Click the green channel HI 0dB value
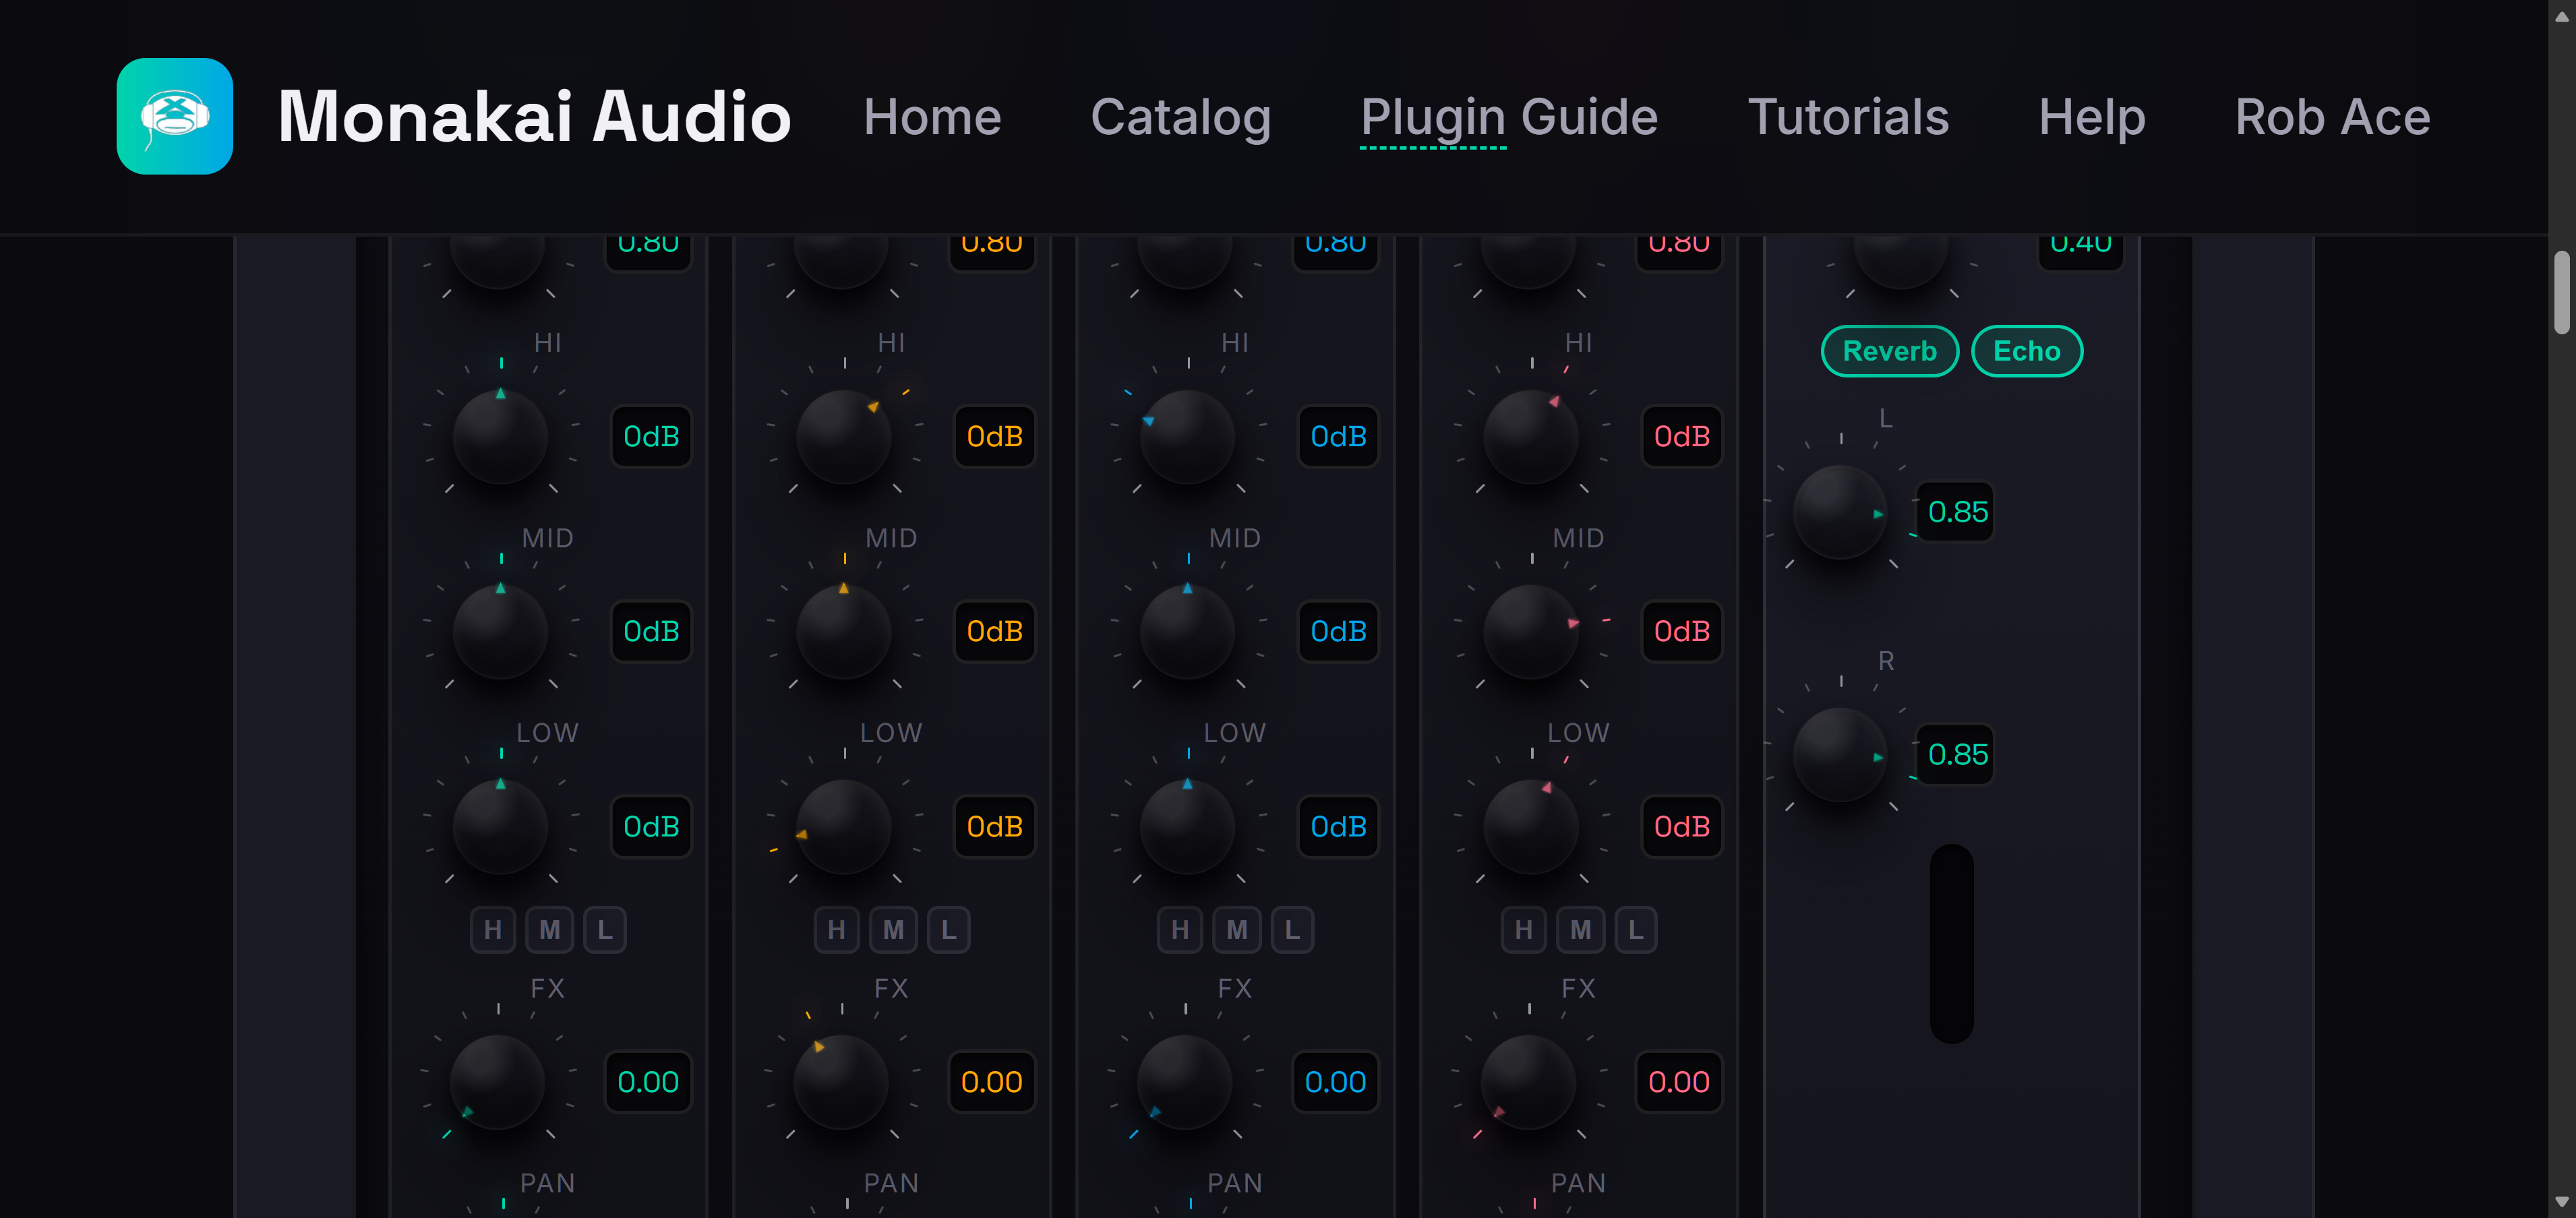 coord(651,437)
